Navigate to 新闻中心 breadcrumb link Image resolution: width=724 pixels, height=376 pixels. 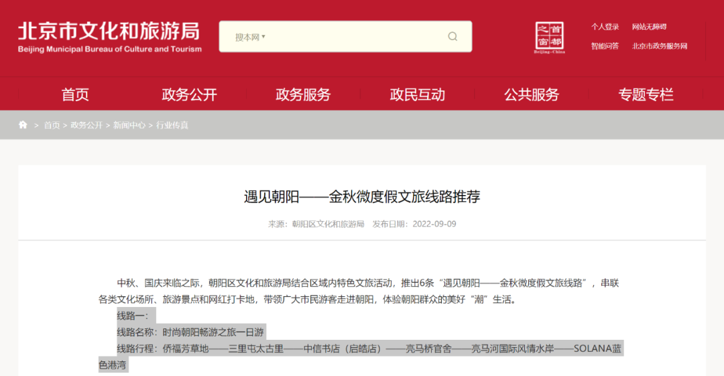pos(129,125)
